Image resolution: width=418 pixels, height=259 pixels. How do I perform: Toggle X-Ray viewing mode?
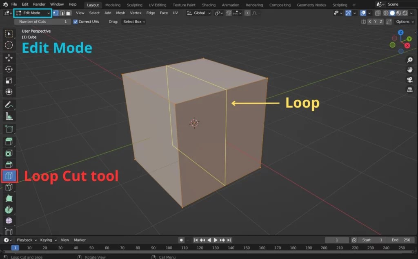pyautogui.click(x=377, y=13)
